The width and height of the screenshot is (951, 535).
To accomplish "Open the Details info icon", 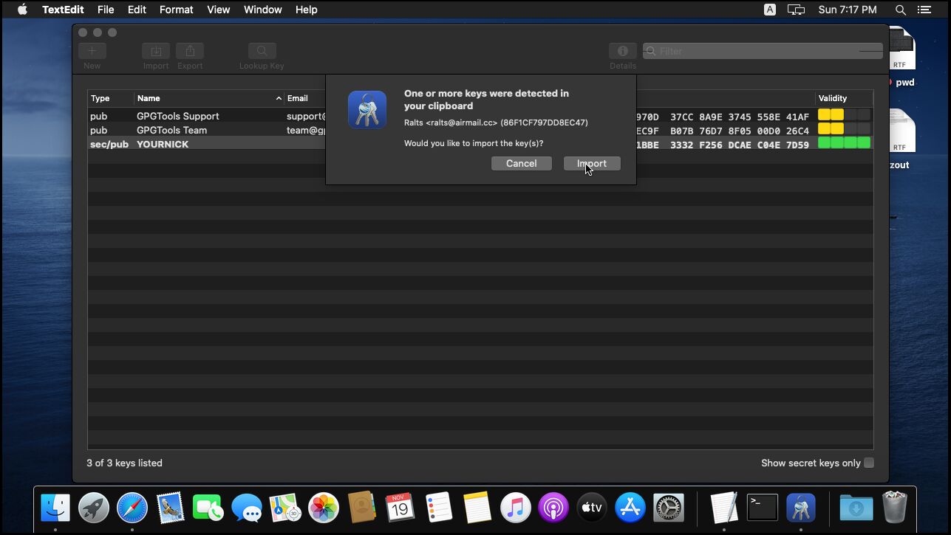I will point(622,51).
